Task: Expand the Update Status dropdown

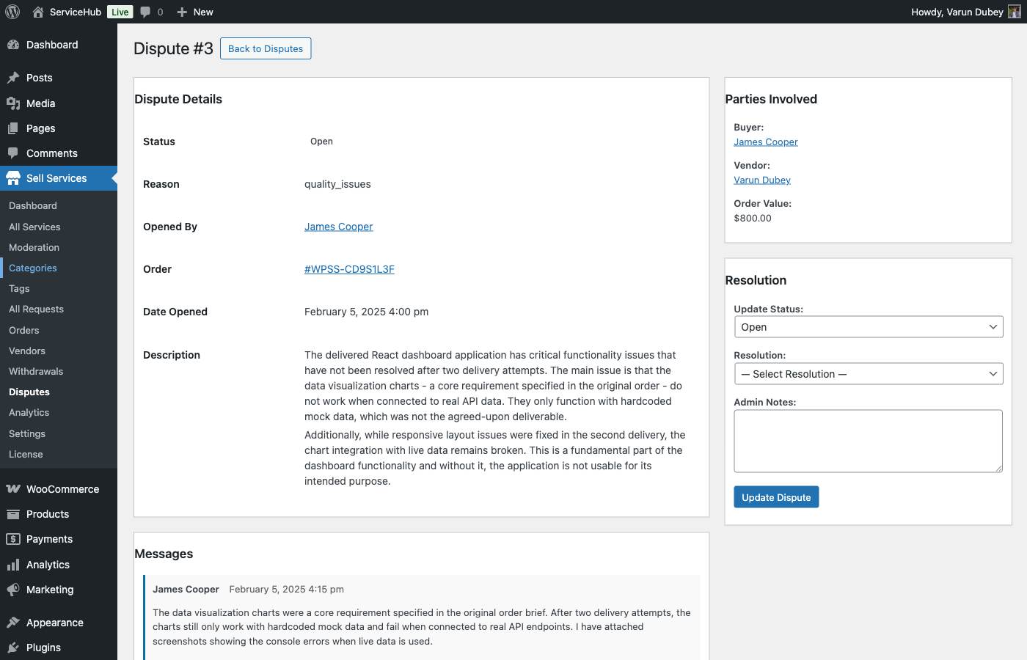Action: (868, 327)
